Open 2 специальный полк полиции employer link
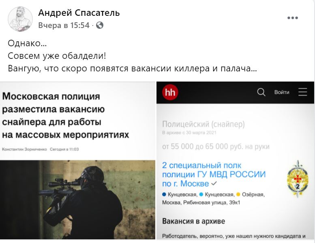Image resolution: width=315 pixels, height=243 pixels. click(214, 174)
